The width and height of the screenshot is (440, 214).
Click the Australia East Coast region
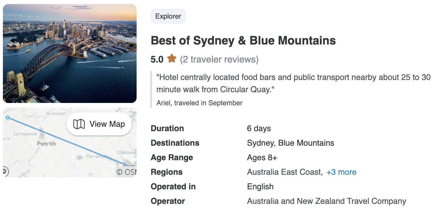[x=285, y=172]
